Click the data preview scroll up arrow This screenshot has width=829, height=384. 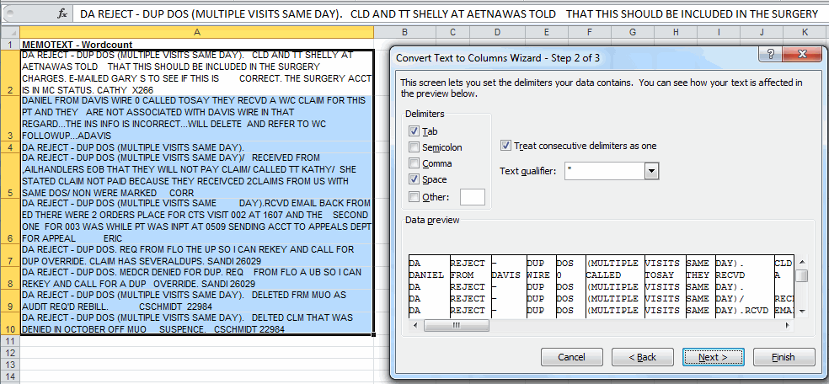(x=802, y=261)
